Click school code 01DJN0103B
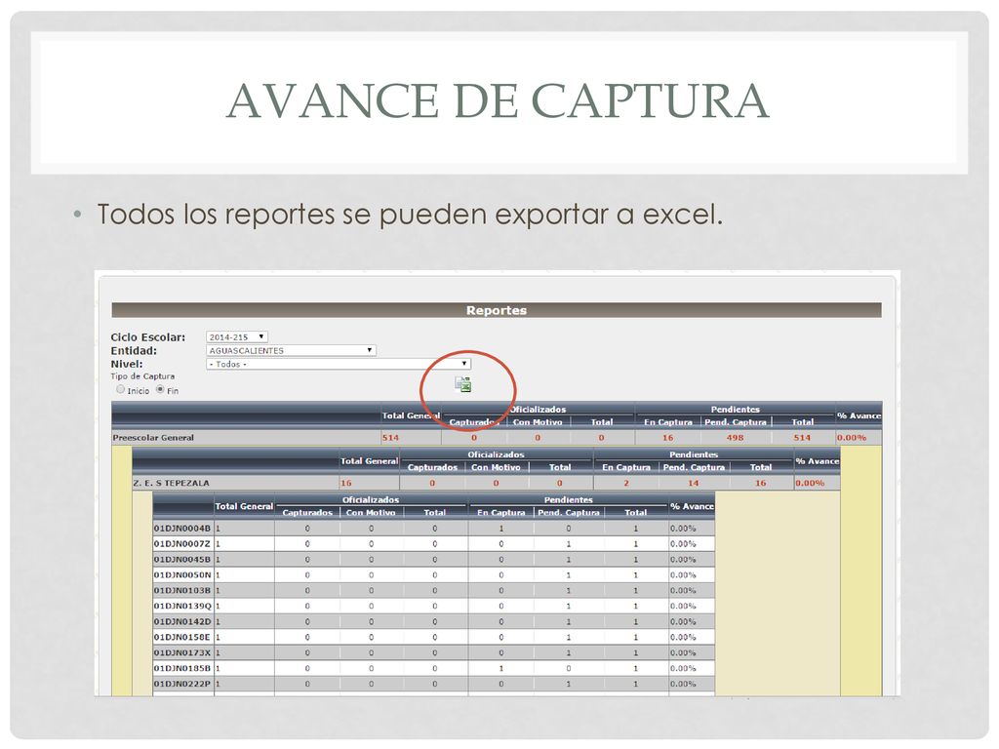 (x=181, y=590)
